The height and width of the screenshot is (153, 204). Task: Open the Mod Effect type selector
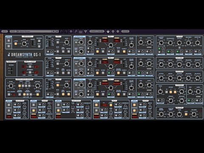tap(58, 117)
